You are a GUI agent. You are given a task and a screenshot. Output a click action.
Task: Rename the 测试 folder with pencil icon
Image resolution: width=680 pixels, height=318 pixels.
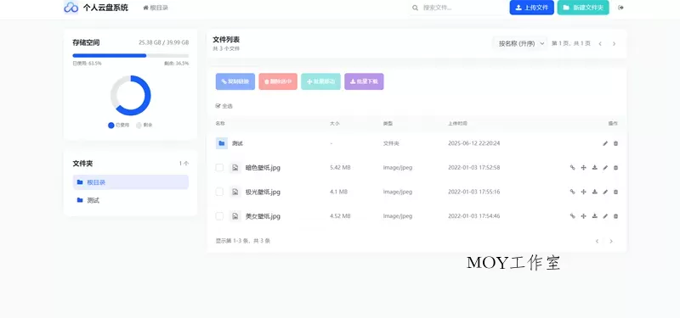605,143
